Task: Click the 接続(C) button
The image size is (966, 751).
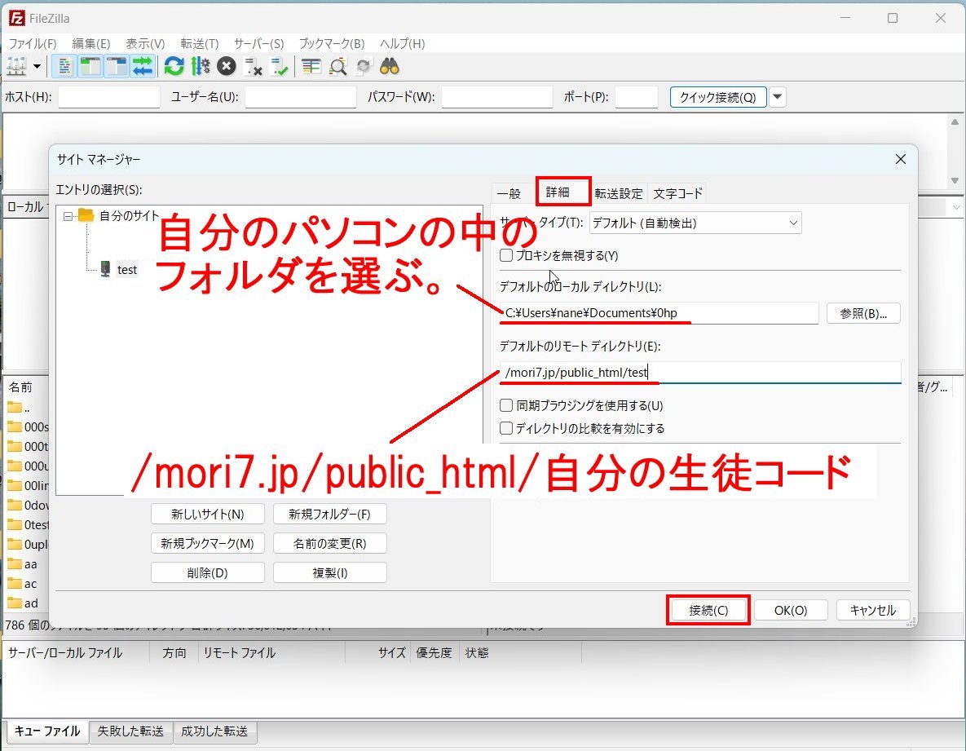Action: pyautogui.click(x=708, y=610)
